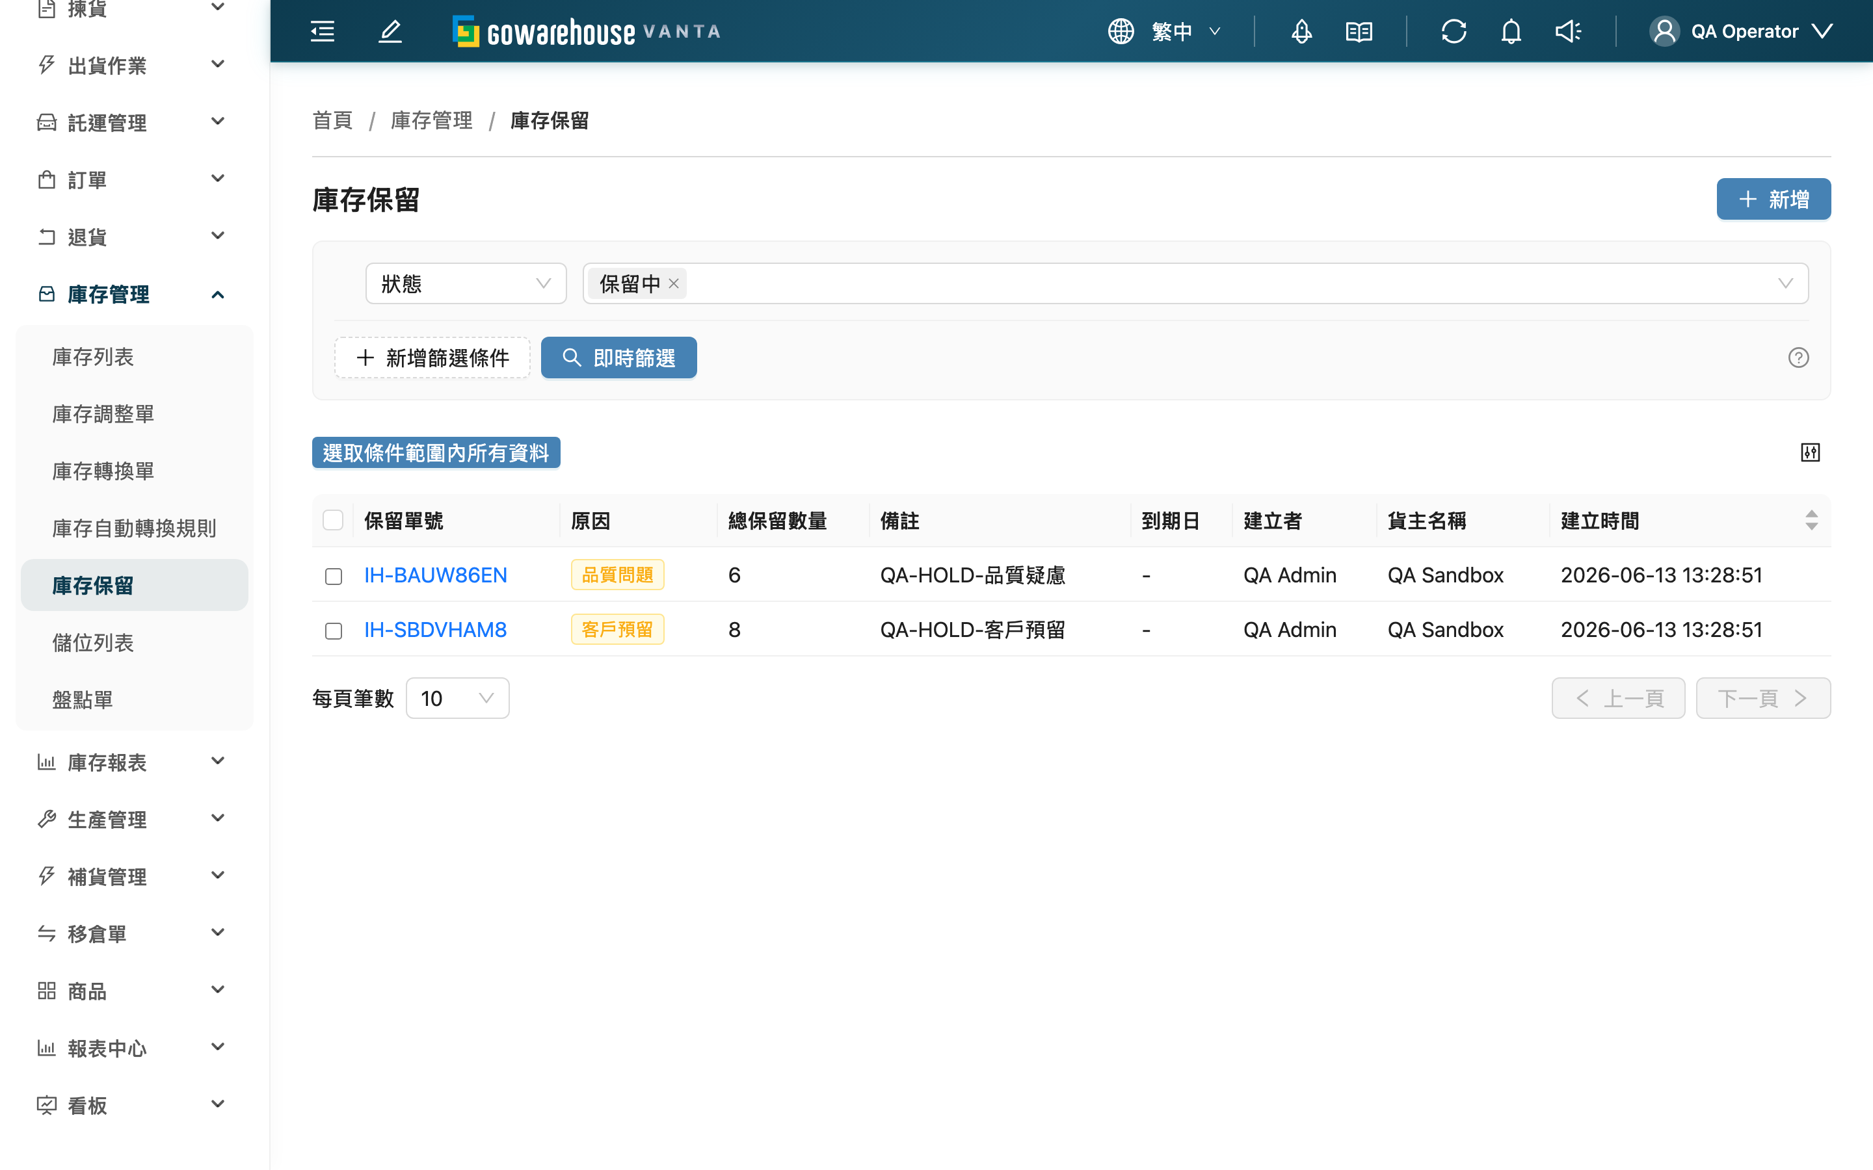The width and height of the screenshot is (1873, 1170).
Task: Click the 生產管理 wrench icon
Action: [x=46, y=820]
